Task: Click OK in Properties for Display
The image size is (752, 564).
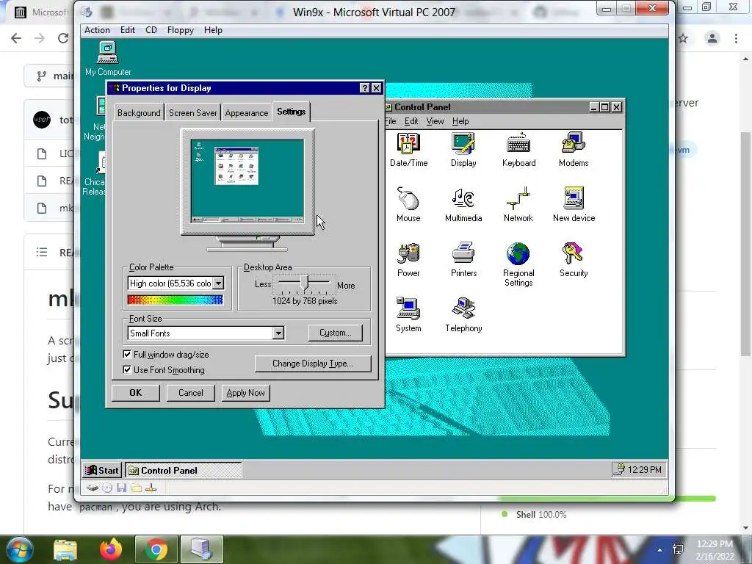Action: [136, 393]
